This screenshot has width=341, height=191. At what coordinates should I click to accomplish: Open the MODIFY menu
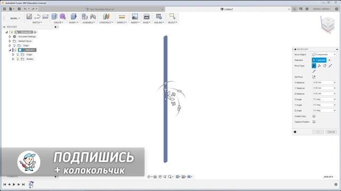pyautogui.click(x=74, y=22)
